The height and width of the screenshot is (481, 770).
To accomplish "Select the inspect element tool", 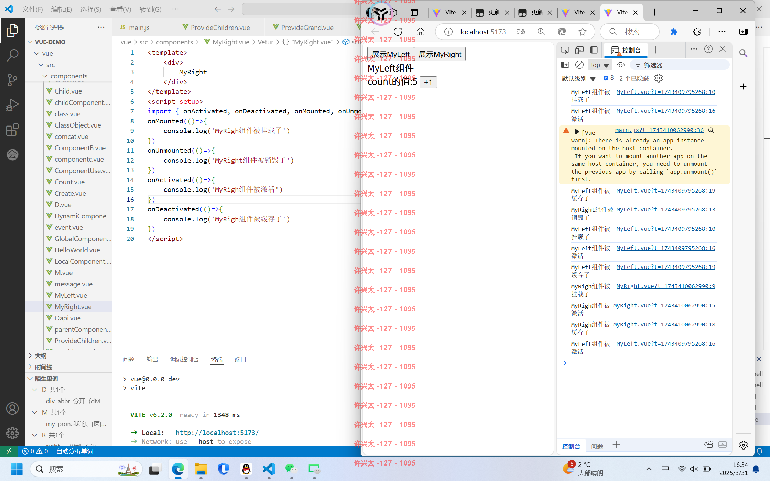I will pos(565,50).
